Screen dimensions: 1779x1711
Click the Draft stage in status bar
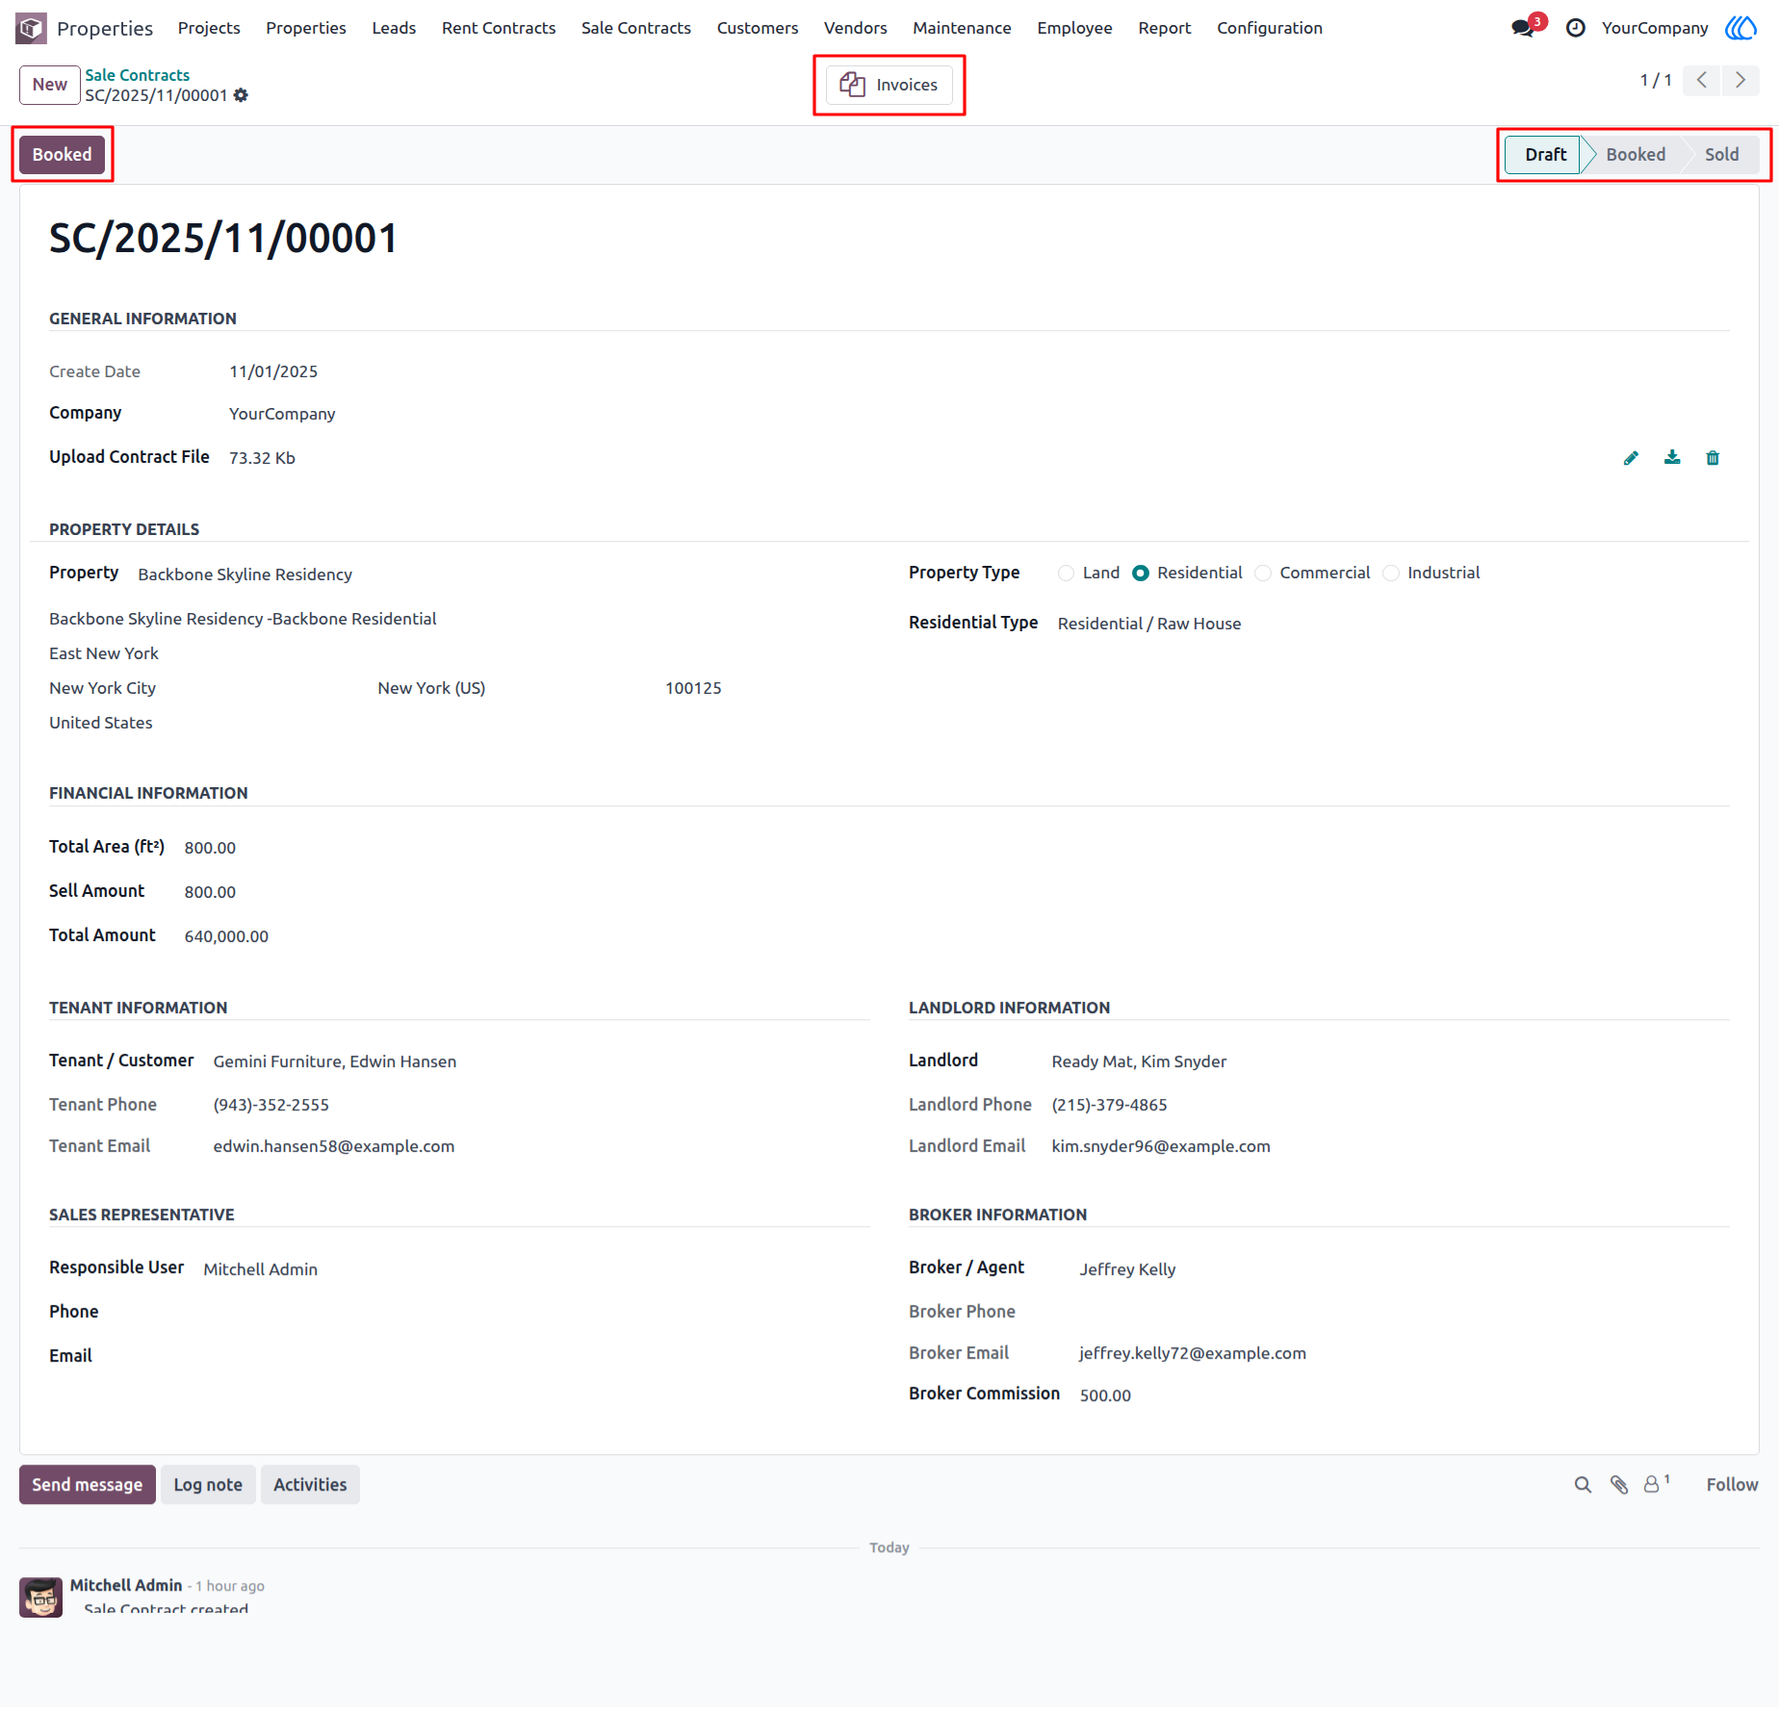1544,155
